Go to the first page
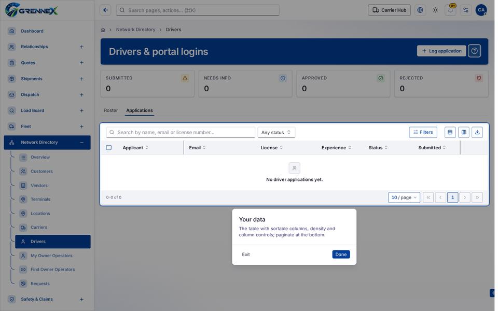 pyautogui.click(x=428, y=197)
